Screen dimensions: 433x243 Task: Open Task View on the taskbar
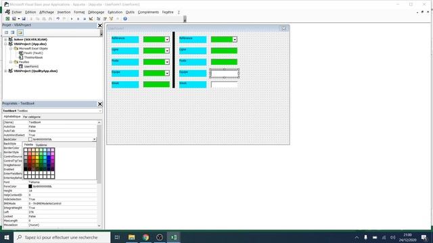117,237
